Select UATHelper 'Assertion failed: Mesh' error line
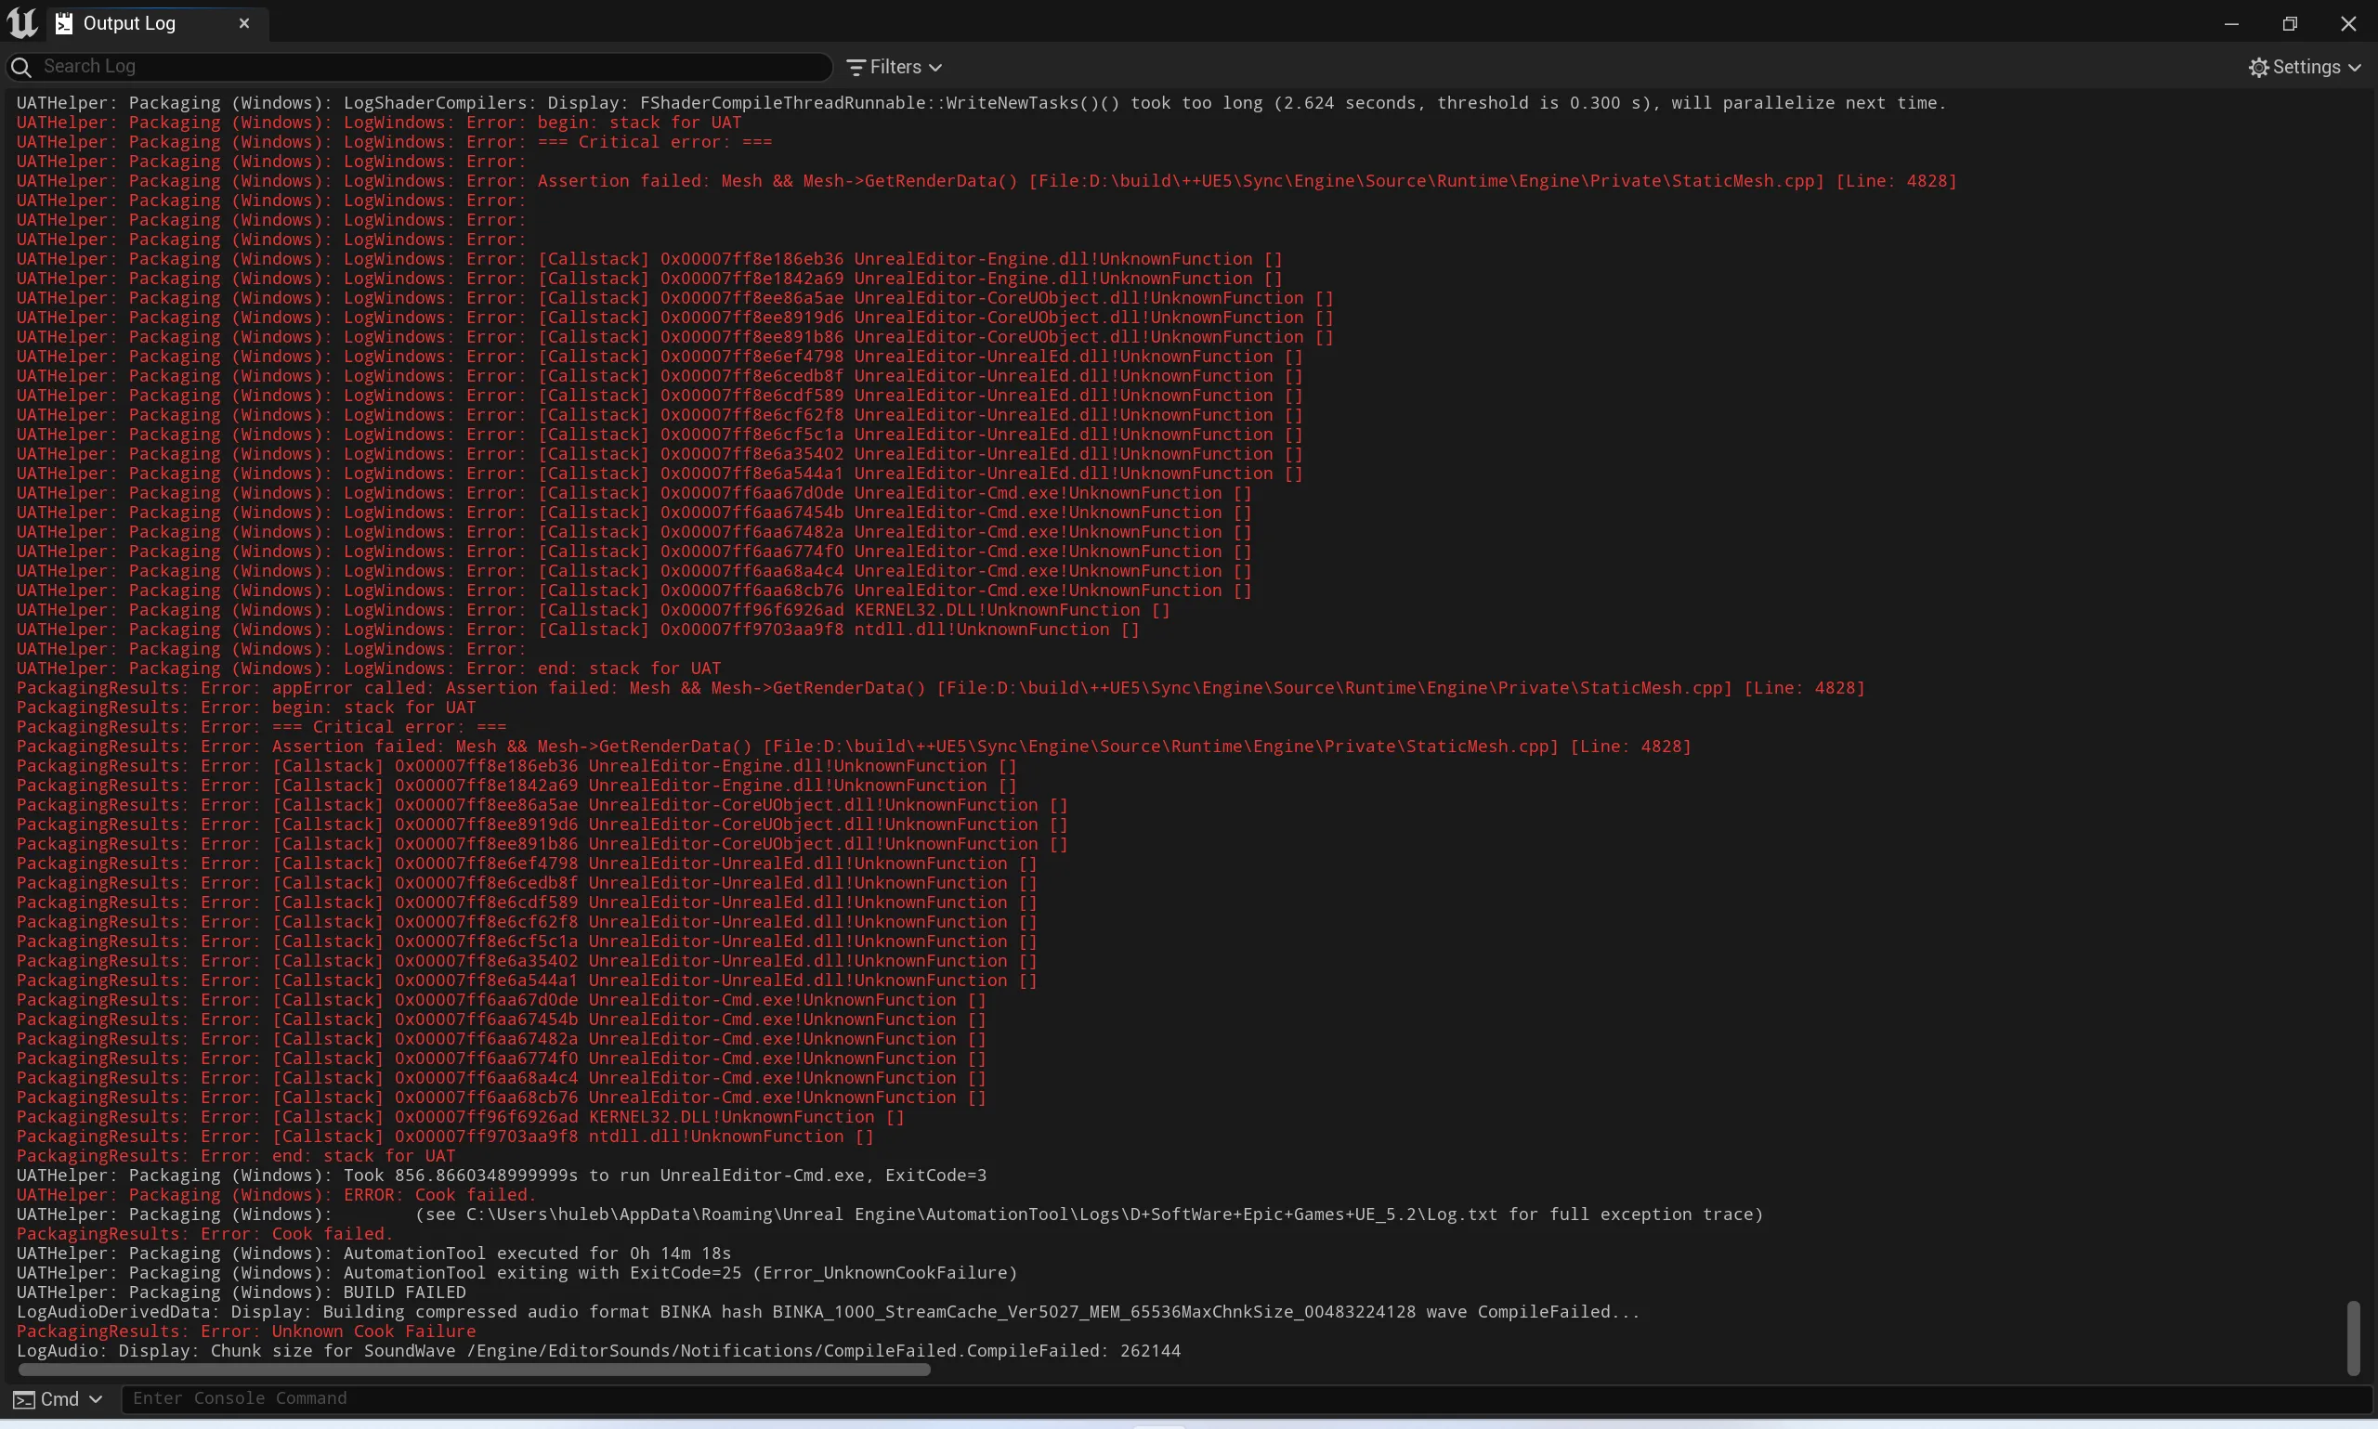The width and height of the screenshot is (2378, 1429). click(986, 181)
